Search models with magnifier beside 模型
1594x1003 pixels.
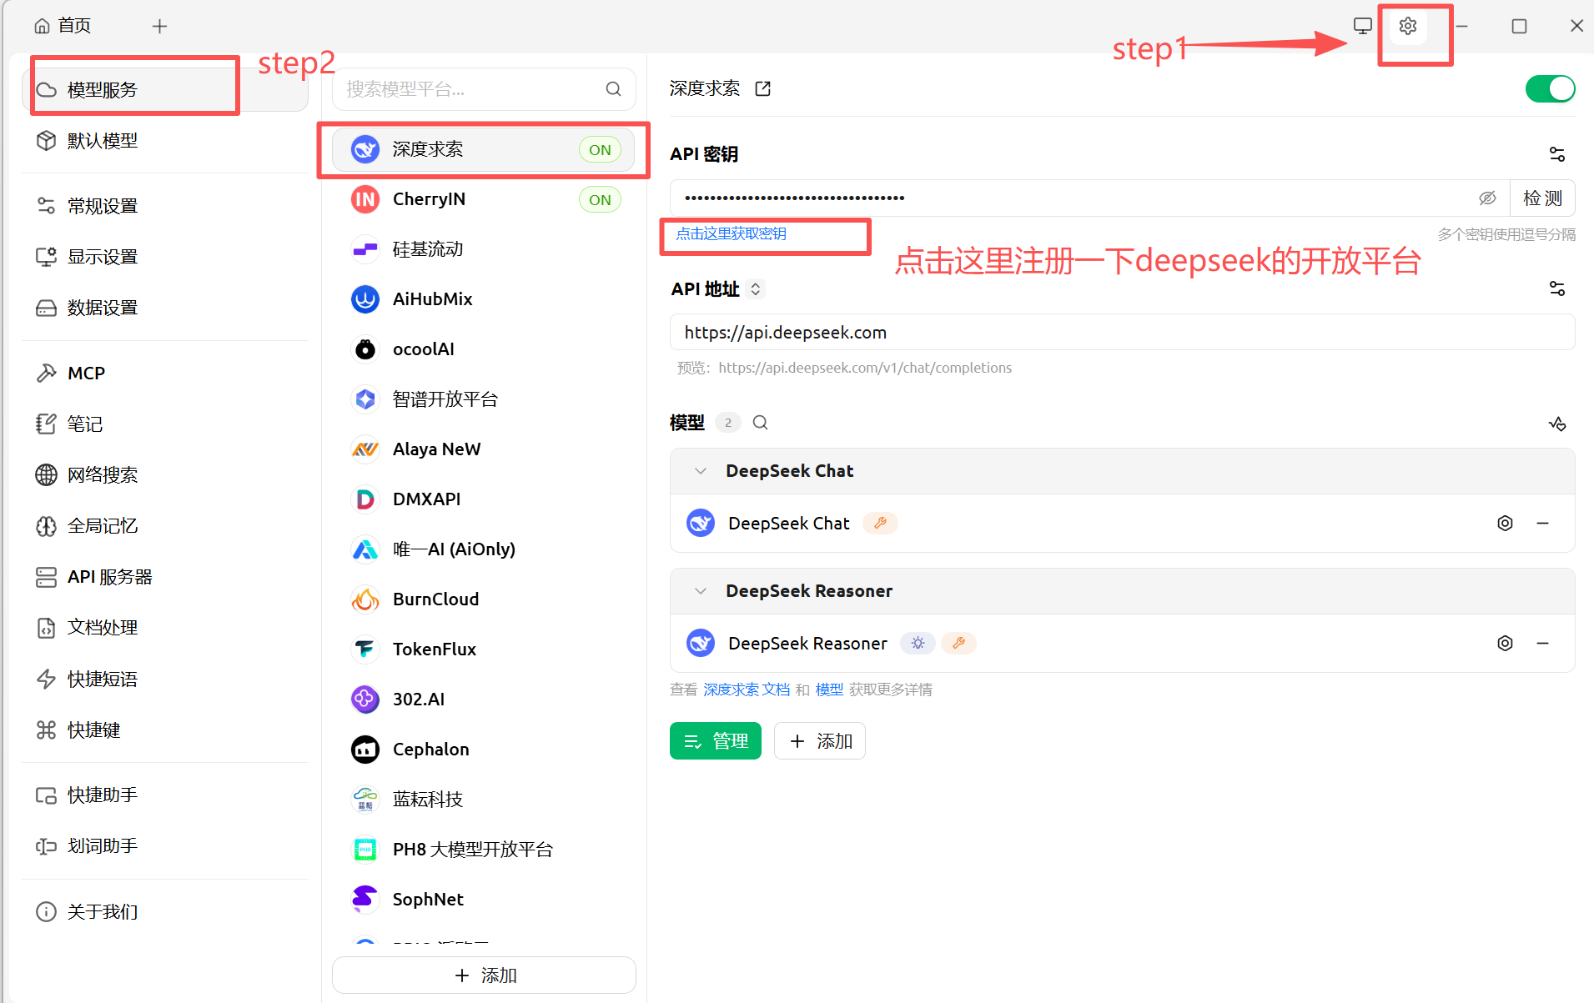pos(760,423)
